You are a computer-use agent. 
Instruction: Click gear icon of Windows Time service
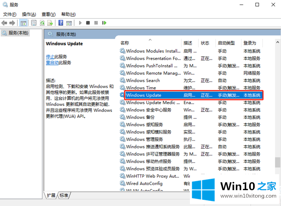(122, 88)
